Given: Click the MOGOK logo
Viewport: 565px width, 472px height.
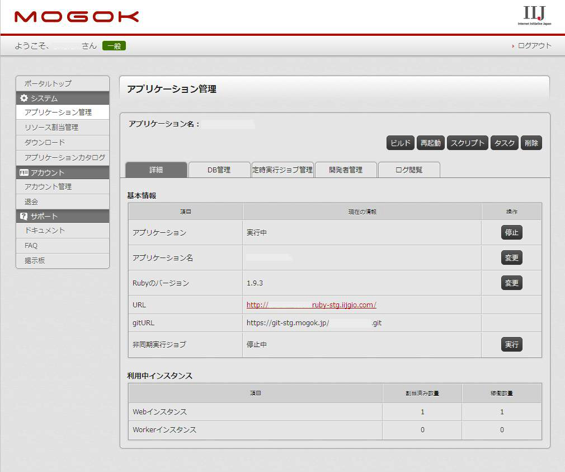Looking at the screenshot, I should pos(77,17).
